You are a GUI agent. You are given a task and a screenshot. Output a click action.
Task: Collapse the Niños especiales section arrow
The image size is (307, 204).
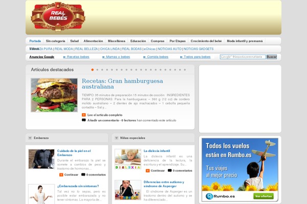(x=116, y=138)
